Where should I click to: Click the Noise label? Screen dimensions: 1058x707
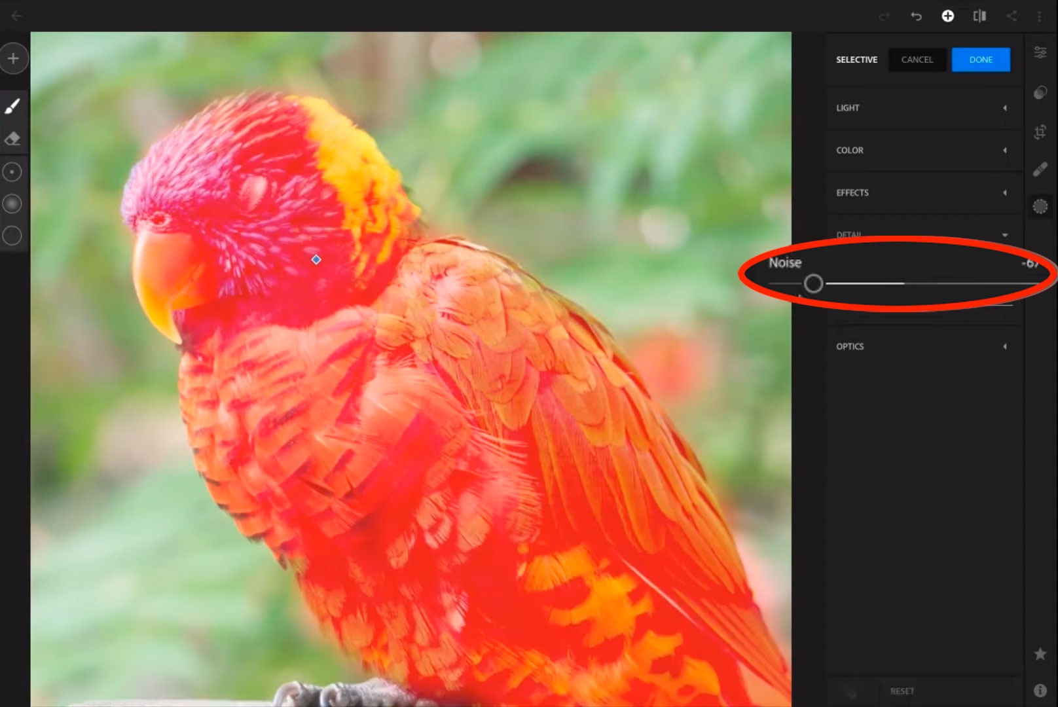(x=785, y=263)
